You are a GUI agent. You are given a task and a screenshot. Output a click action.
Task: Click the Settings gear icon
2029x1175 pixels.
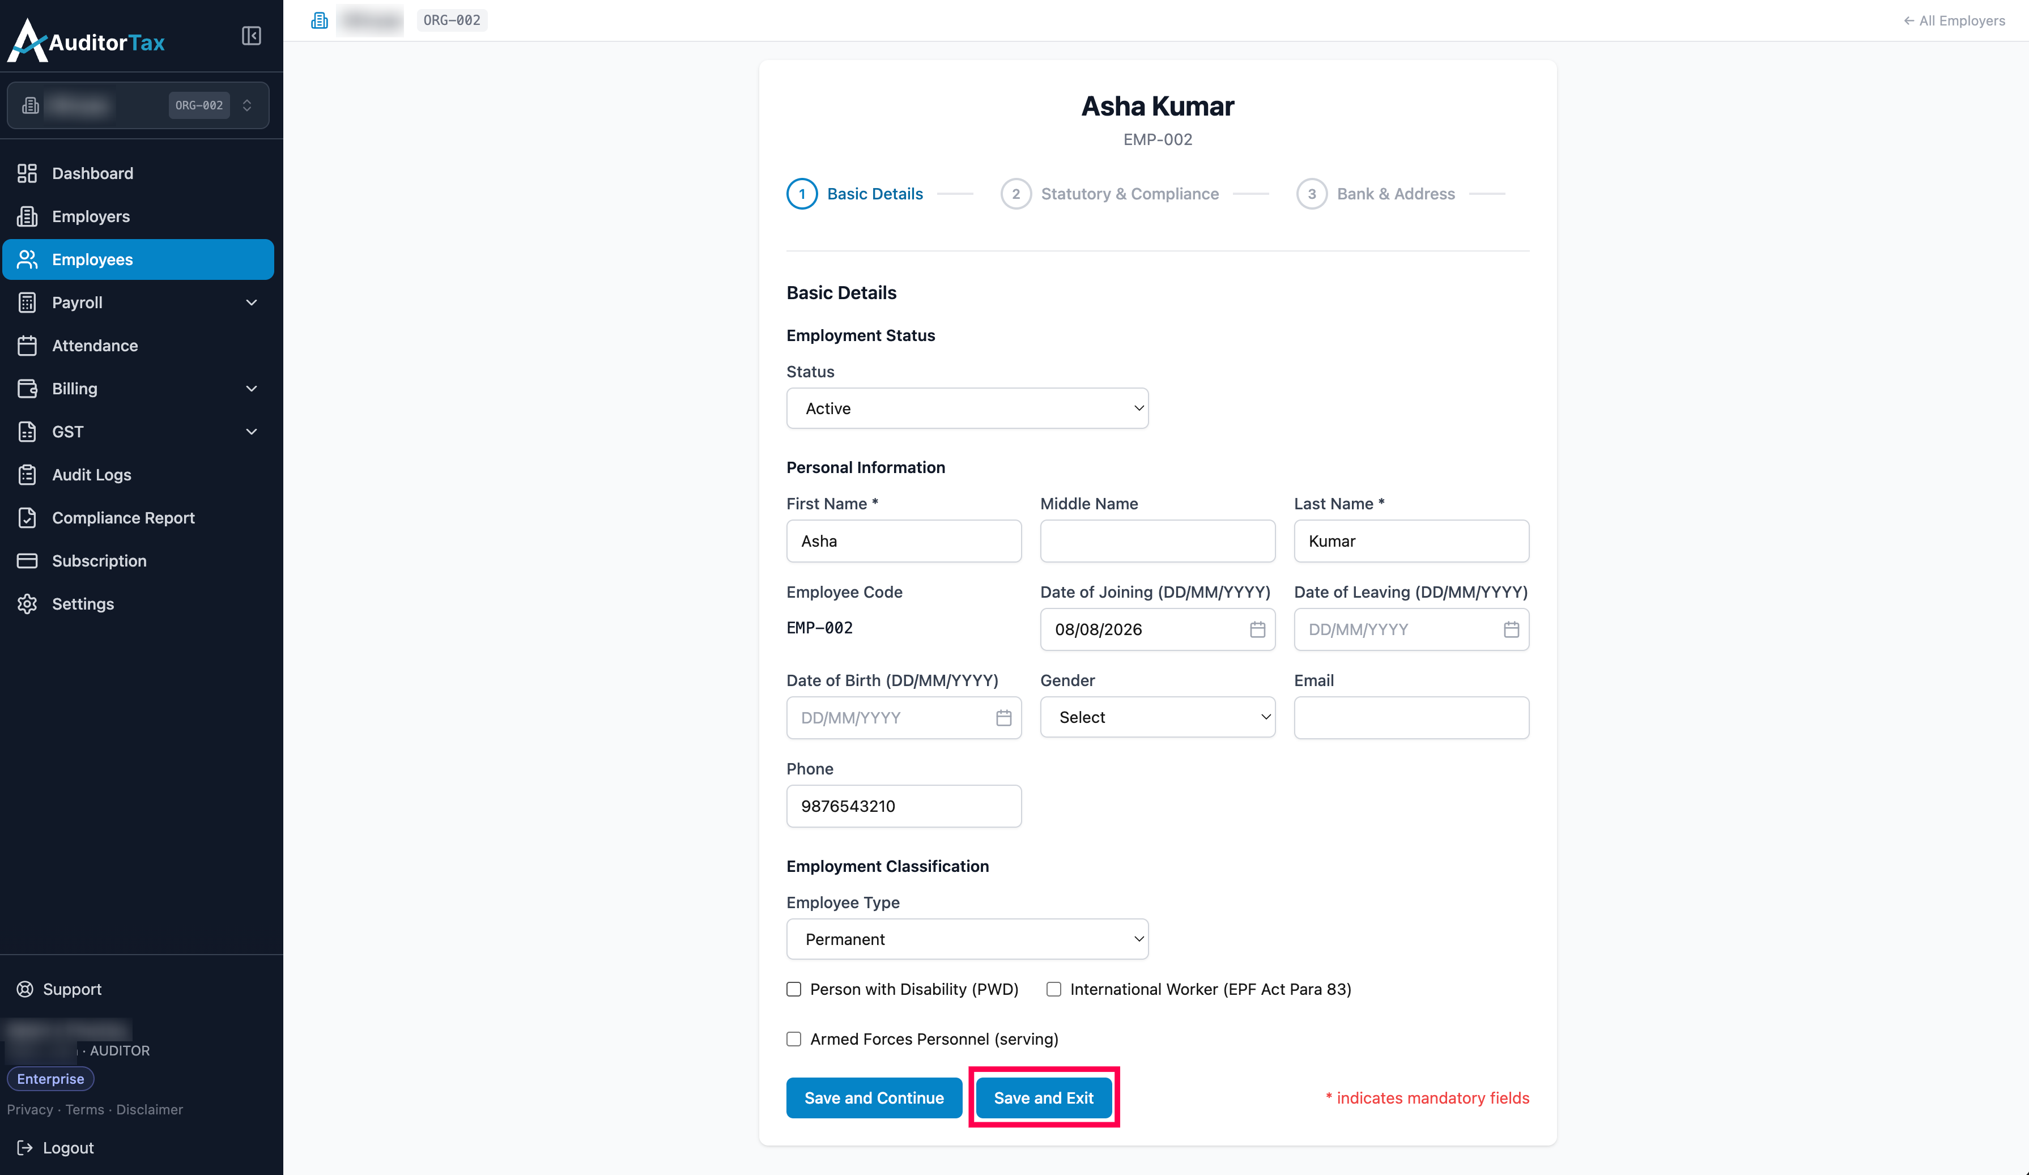coord(27,603)
